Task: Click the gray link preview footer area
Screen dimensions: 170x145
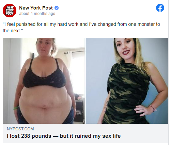Action: [86, 133]
